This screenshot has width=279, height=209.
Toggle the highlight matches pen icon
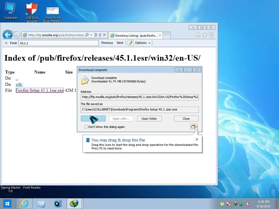pos(131,43)
